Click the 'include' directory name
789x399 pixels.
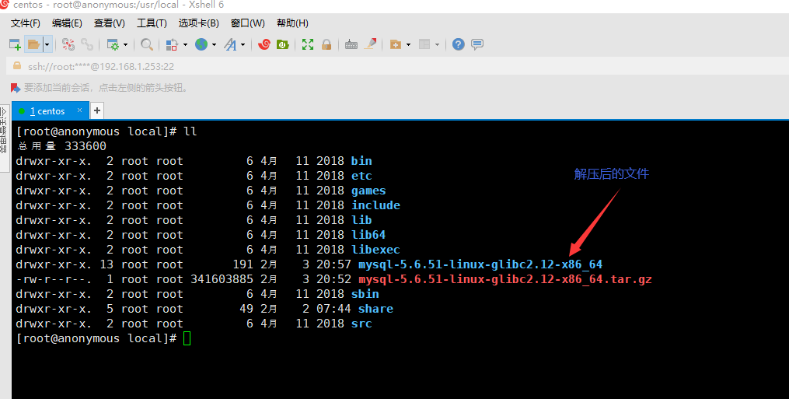pyautogui.click(x=376, y=205)
